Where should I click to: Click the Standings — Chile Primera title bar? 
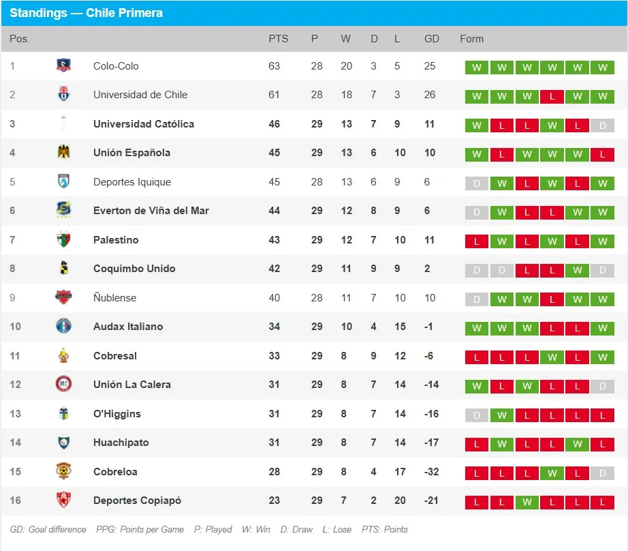tap(314, 13)
